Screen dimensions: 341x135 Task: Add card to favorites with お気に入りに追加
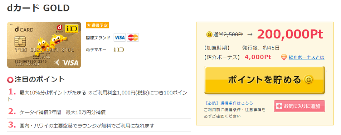(299, 106)
